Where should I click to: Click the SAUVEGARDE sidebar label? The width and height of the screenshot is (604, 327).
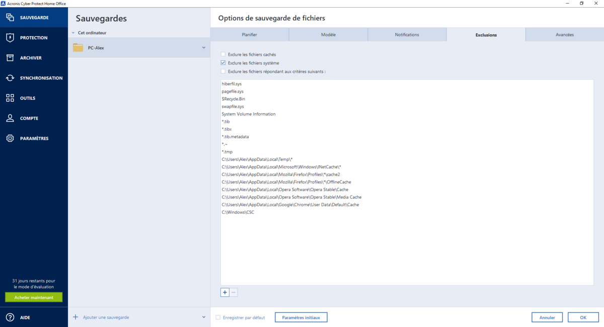coord(34,18)
